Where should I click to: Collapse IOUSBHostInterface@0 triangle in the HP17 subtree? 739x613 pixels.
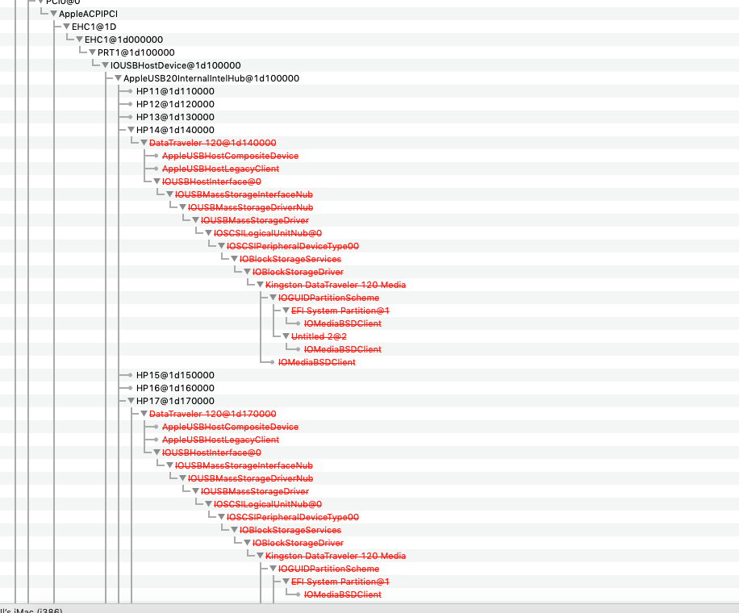[x=157, y=452]
